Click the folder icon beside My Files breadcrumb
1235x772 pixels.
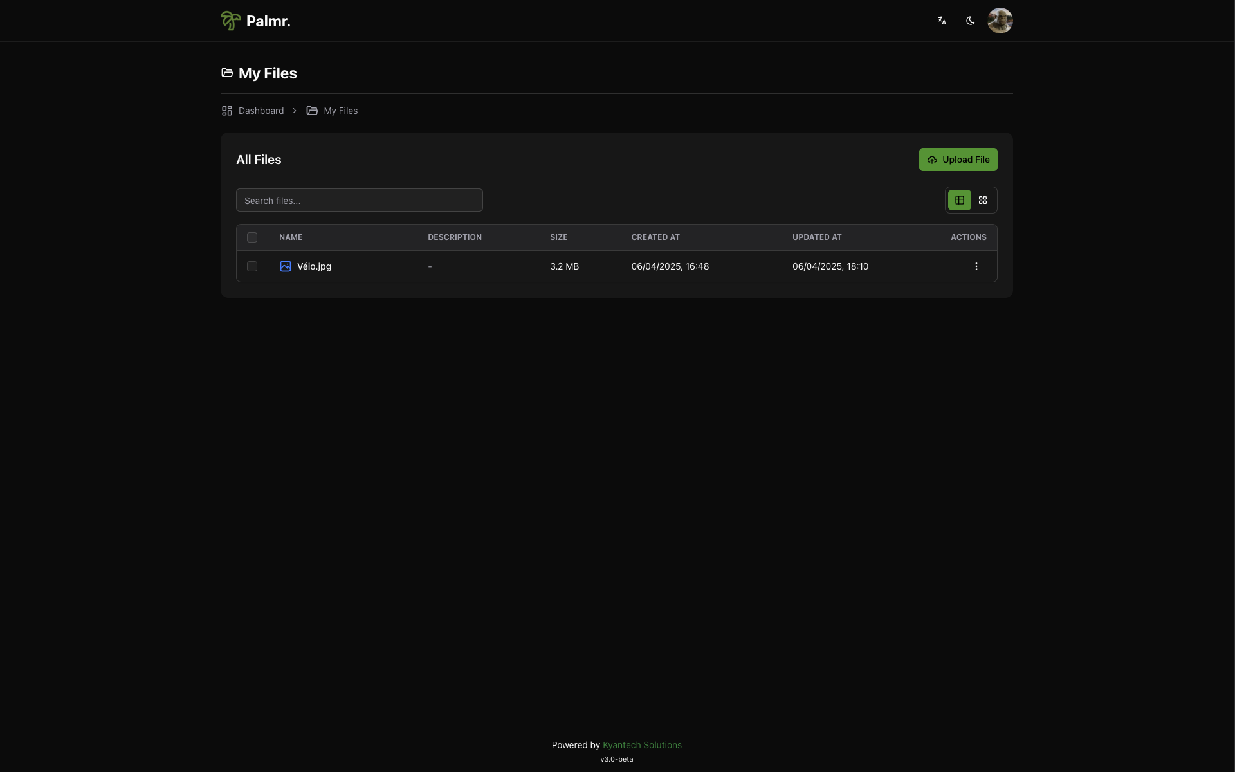(x=312, y=111)
